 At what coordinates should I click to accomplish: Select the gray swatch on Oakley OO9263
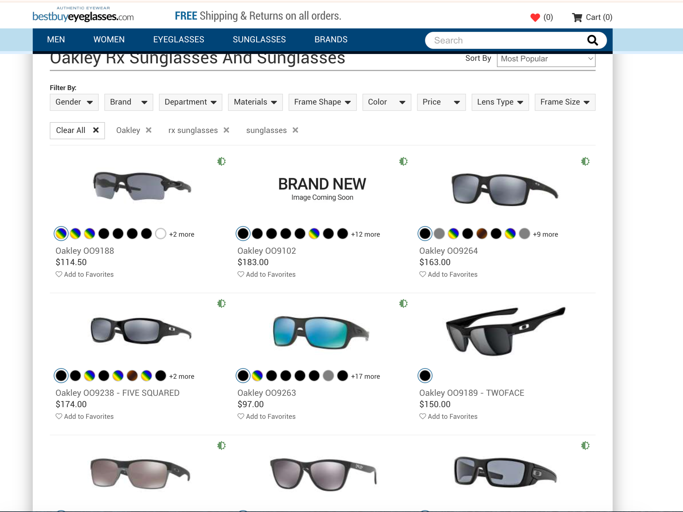tap(328, 376)
